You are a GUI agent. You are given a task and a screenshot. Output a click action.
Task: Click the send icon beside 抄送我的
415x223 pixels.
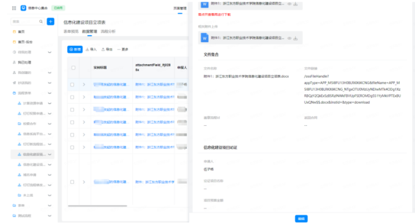[x=14, y=83]
